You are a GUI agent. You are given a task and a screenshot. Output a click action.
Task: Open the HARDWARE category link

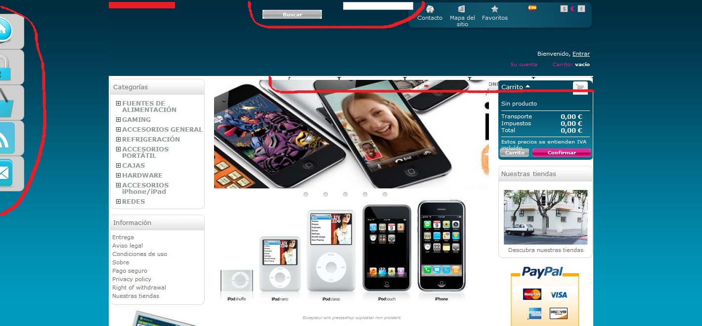[x=142, y=175]
